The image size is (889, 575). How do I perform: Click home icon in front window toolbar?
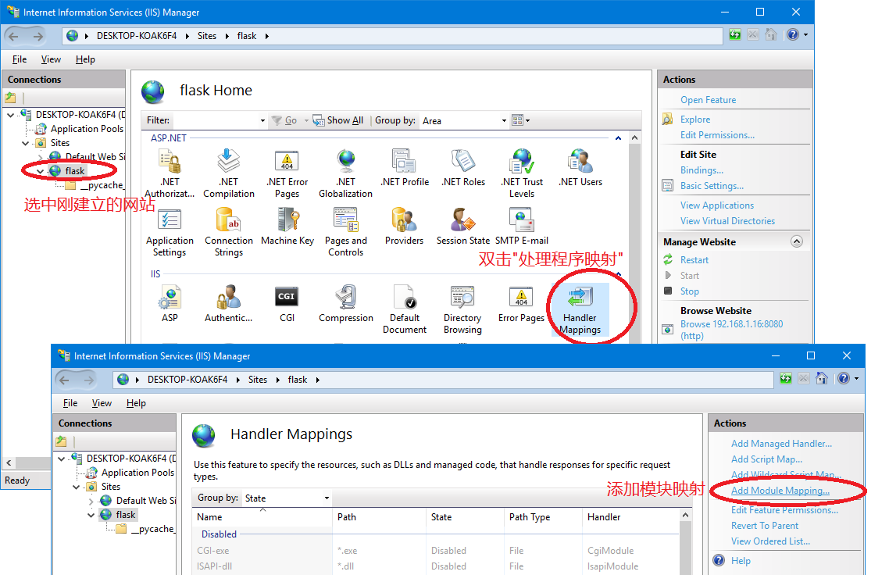tap(822, 378)
